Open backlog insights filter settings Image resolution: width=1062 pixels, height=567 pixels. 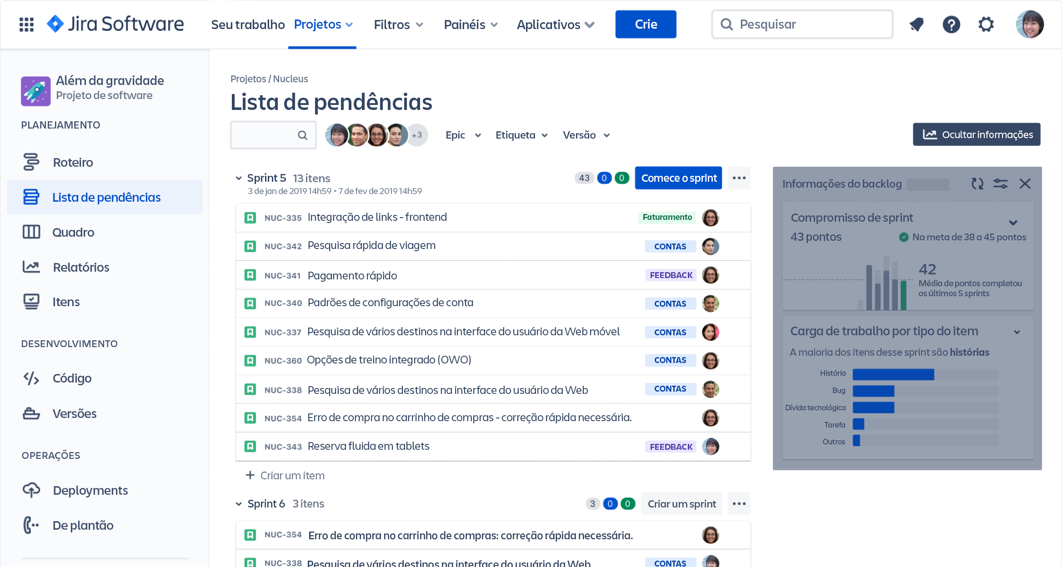(x=1000, y=184)
